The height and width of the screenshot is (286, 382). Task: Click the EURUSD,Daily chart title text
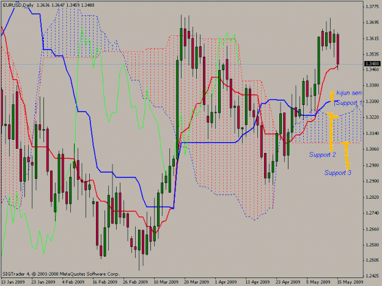(x=18, y=5)
